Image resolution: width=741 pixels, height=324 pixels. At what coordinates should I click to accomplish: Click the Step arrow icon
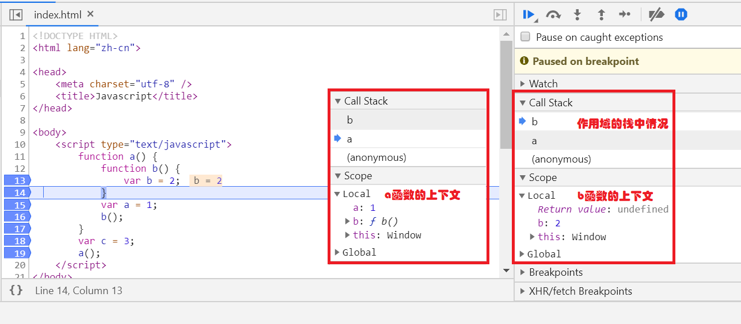(625, 15)
